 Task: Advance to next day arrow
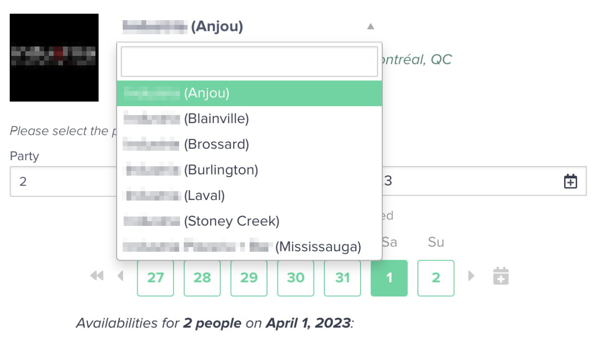471,276
